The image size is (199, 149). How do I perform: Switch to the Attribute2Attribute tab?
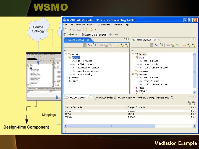pyautogui.click(x=105, y=98)
